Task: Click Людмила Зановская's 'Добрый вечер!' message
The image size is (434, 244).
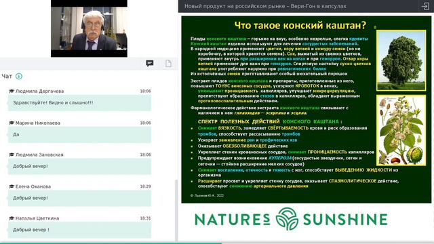Action: click(x=79, y=167)
